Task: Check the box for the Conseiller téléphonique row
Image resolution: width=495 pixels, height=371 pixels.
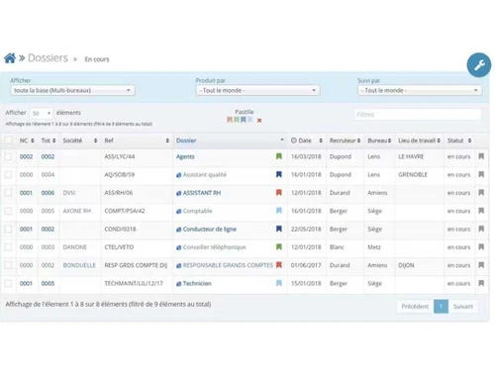Action: pos(8,247)
